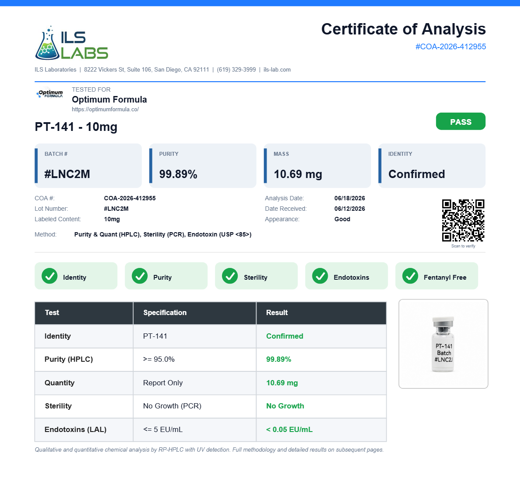Click the Fentanyl Free checkmark icon
Image resolution: width=520 pixels, height=480 pixels.
[x=410, y=276]
